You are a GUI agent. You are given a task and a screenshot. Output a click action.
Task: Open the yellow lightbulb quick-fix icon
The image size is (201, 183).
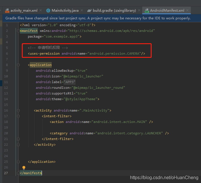tap(24, 168)
